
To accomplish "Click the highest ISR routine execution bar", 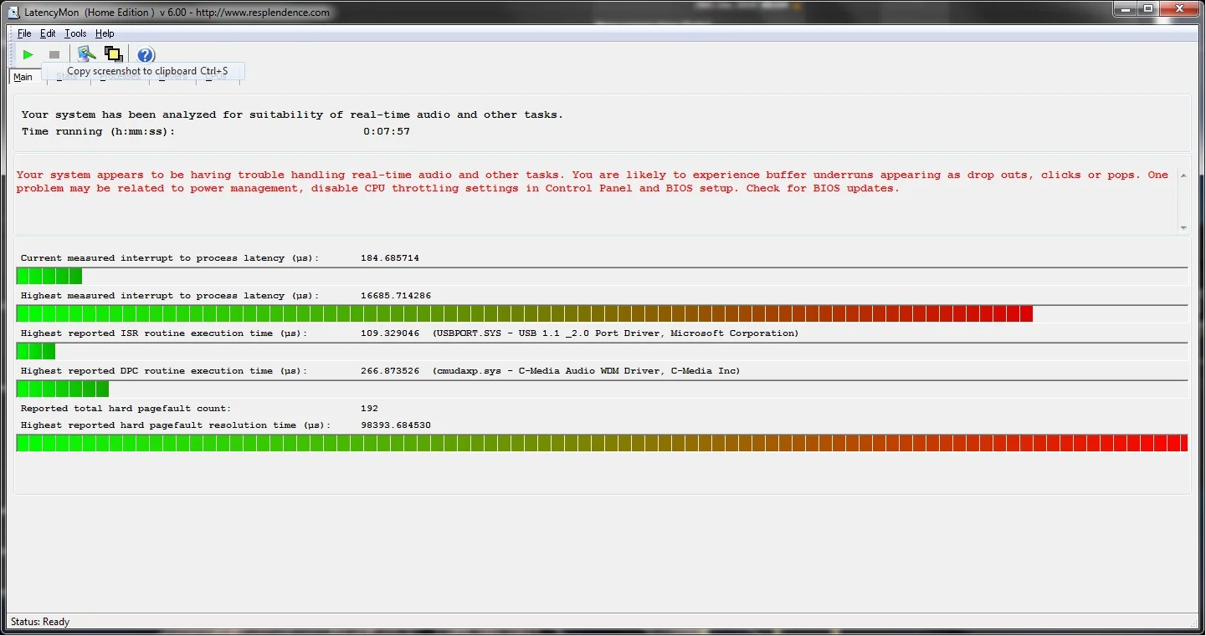I will pos(602,351).
